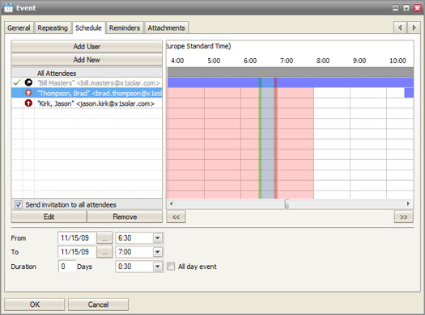Enable the All day event checkbox
The image size is (425, 315).
pyautogui.click(x=171, y=267)
